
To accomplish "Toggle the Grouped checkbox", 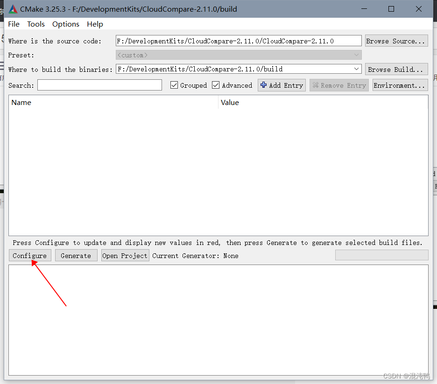I will click(x=174, y=85).
